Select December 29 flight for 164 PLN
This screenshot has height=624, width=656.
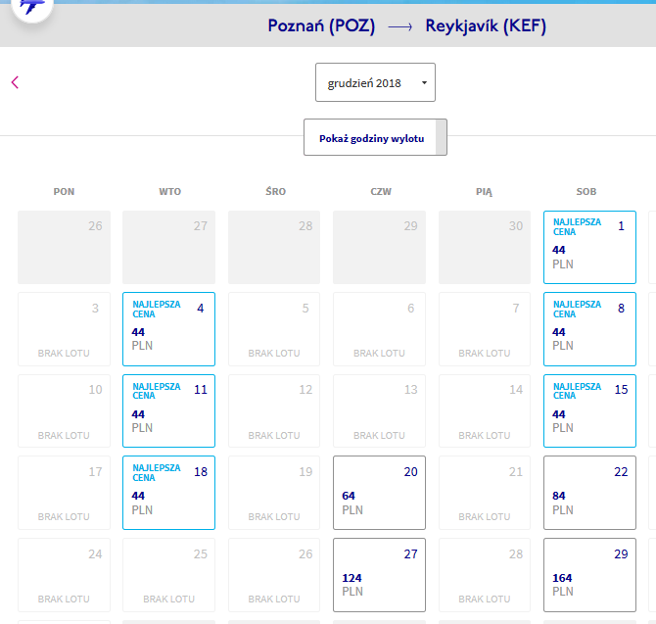click(589, 575)
